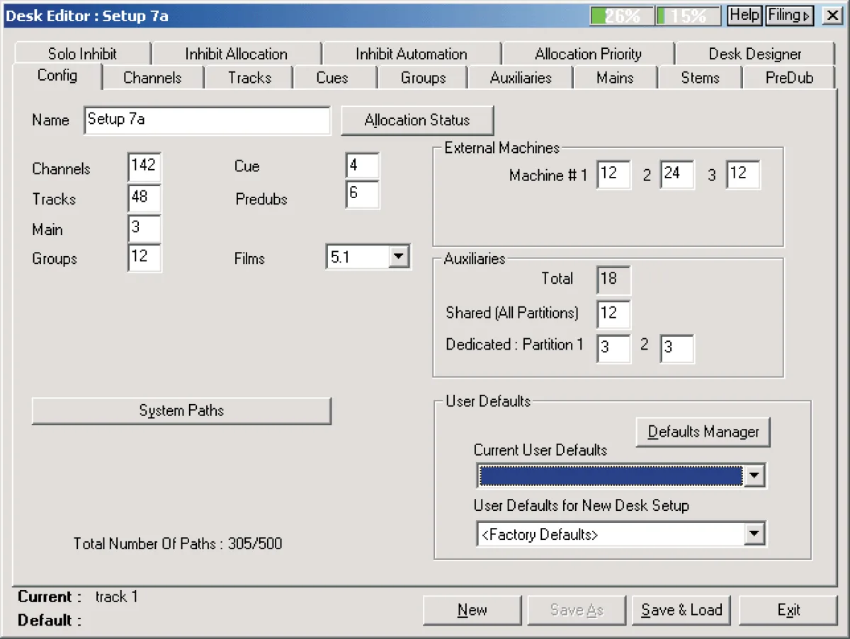Click the Allocation Status button
The width and height of the screenshot is (850, 639).
417,120
